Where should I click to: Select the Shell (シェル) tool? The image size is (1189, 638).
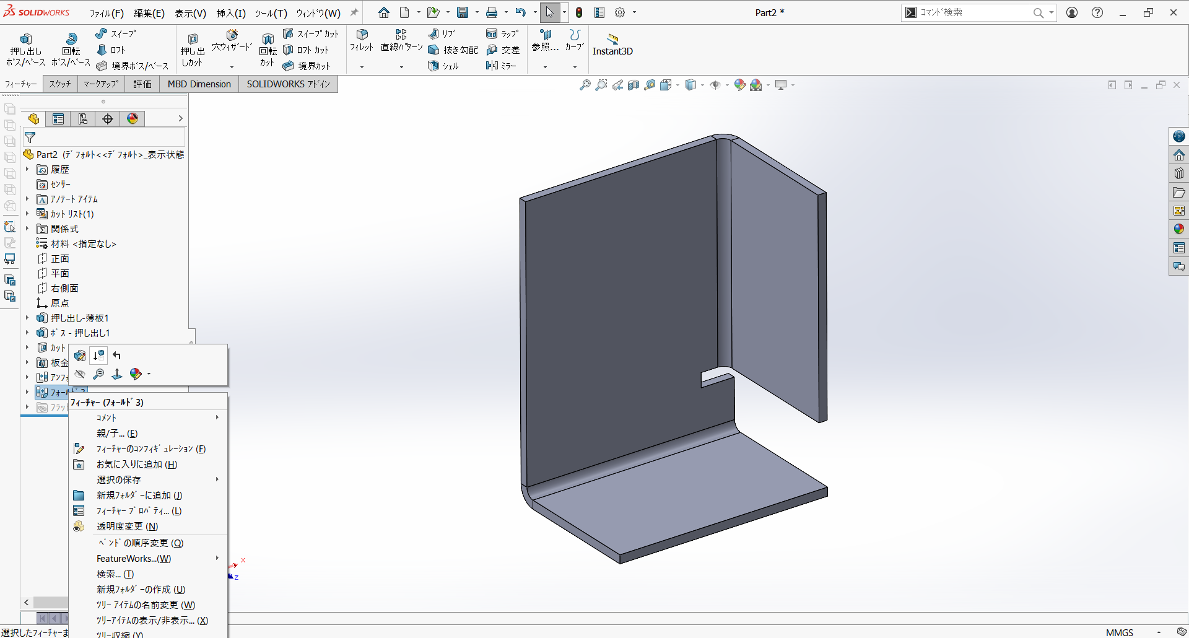[443, 66]
